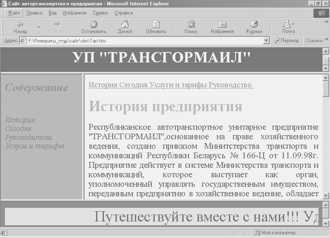Click the page icon in address bar
This screenshot has height=238, width=330.
tap(23, 40)
